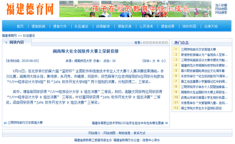
Task: Go to 德育文件 in navigation bar
Action: tap(60, 26)
